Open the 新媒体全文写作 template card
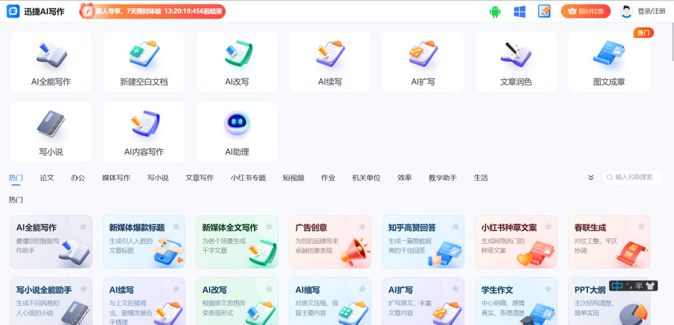This screenshot has width=674, height=325. pos(237,242)
